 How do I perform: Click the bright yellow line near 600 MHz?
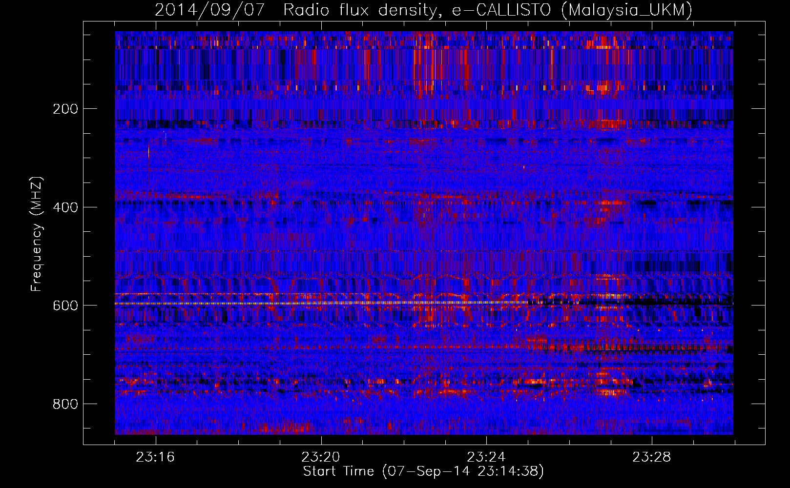(x=322, y=304)
